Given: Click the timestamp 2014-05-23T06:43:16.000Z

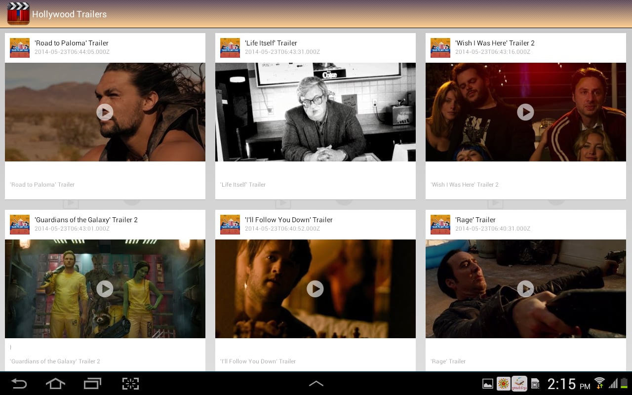Looking at the screenshot, I should (x=493, y=52).
